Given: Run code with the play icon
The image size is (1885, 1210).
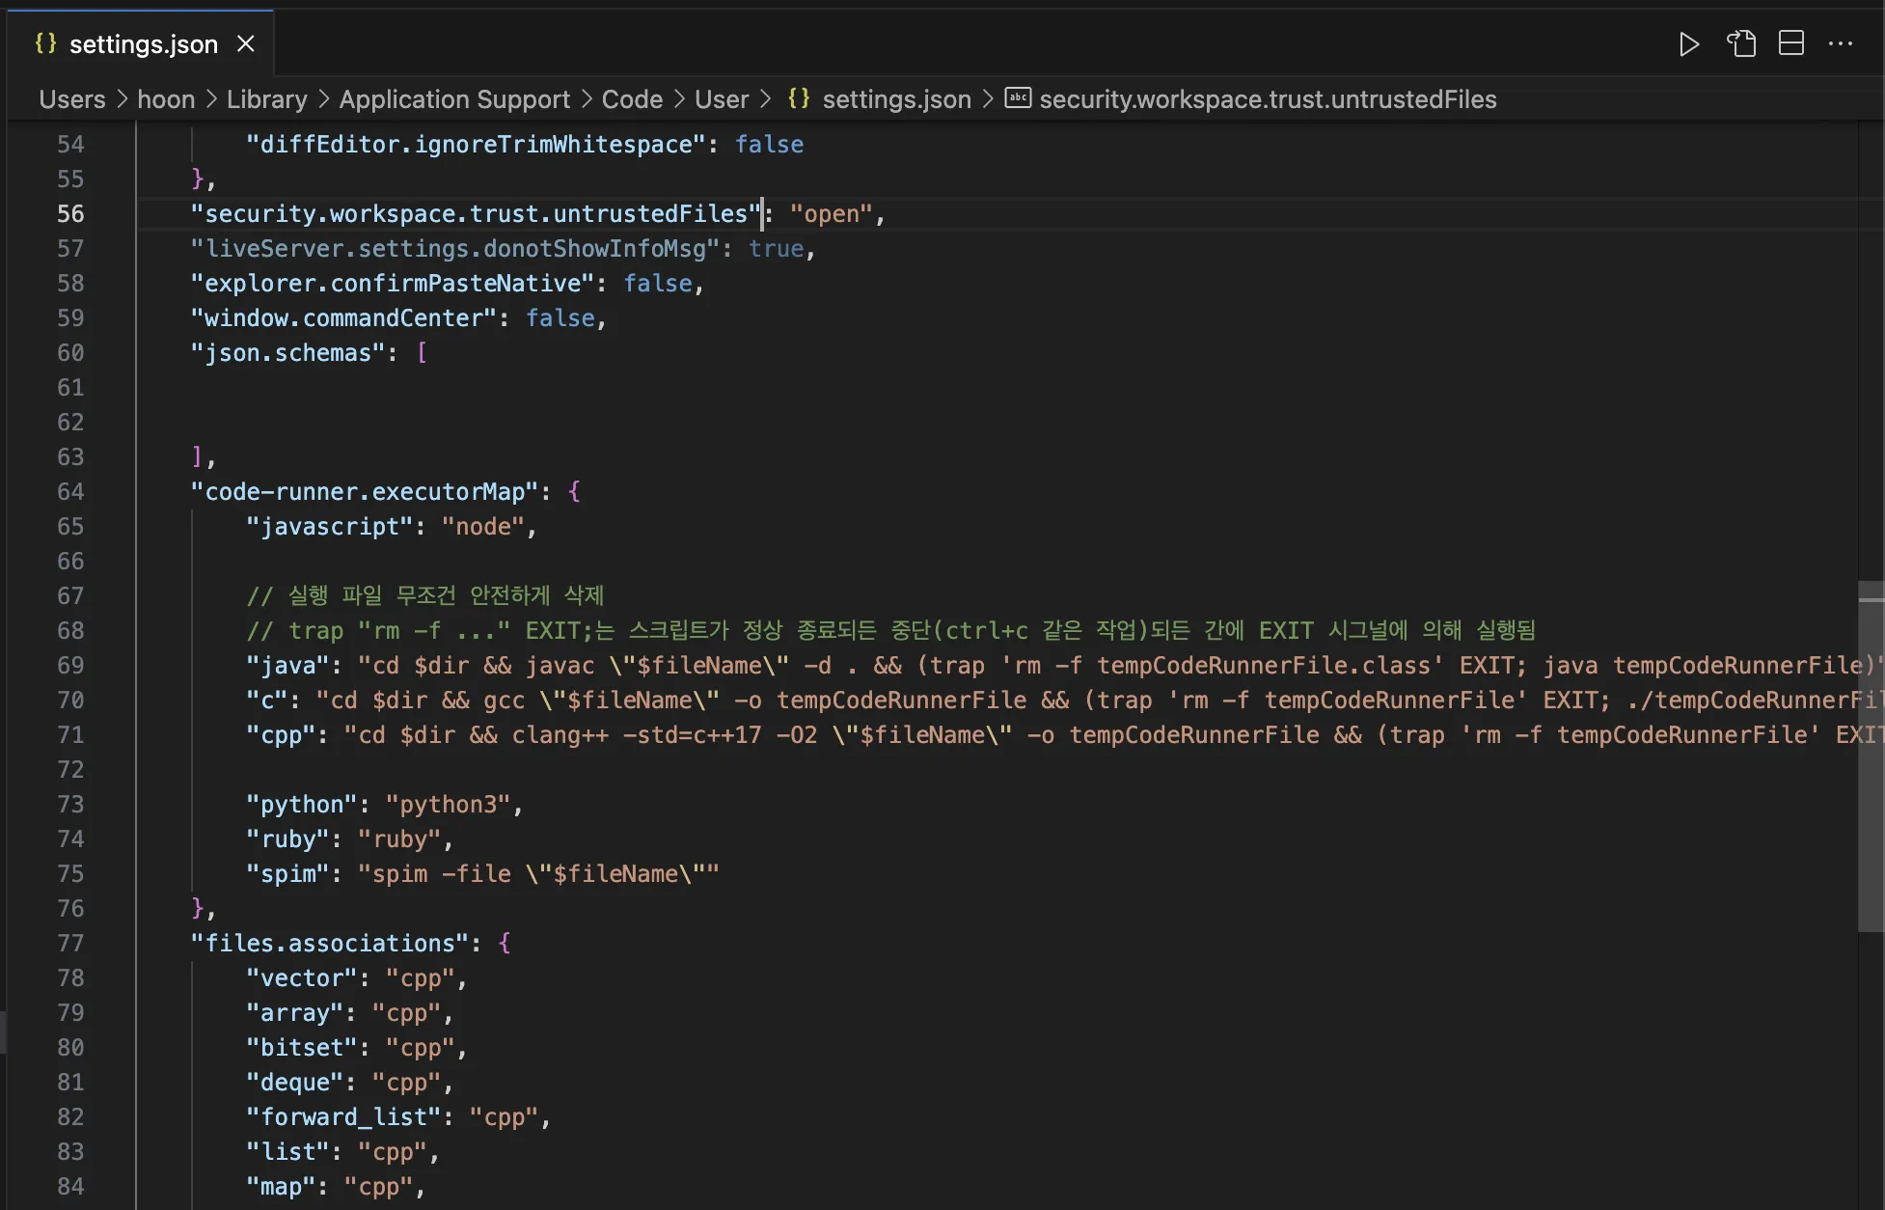Looking at the screenshot, I should pos(1688,44).
